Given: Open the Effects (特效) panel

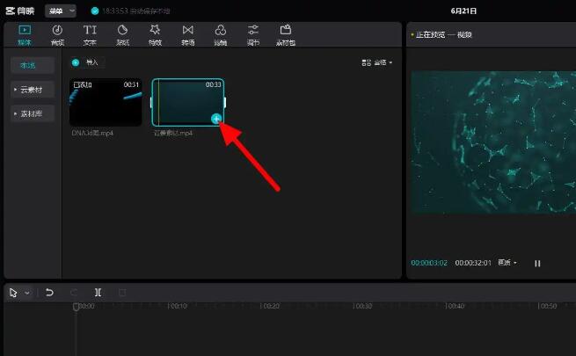Looking at the screenshot, I should [x=155, y=34].
